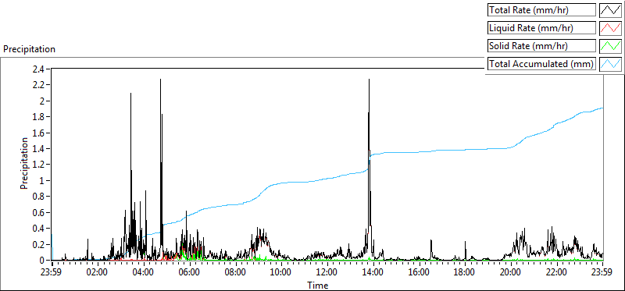Click the starting 23:59 time axis label

pyautogui.click(x=52, y=273)
